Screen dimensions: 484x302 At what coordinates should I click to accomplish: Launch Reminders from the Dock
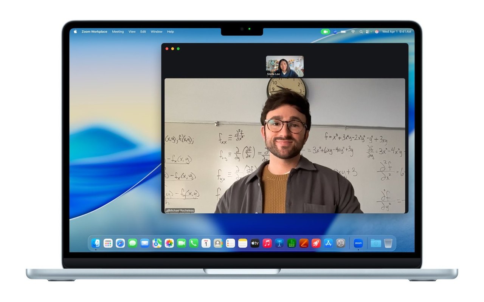pyautogui.click(x=230, y=243)
